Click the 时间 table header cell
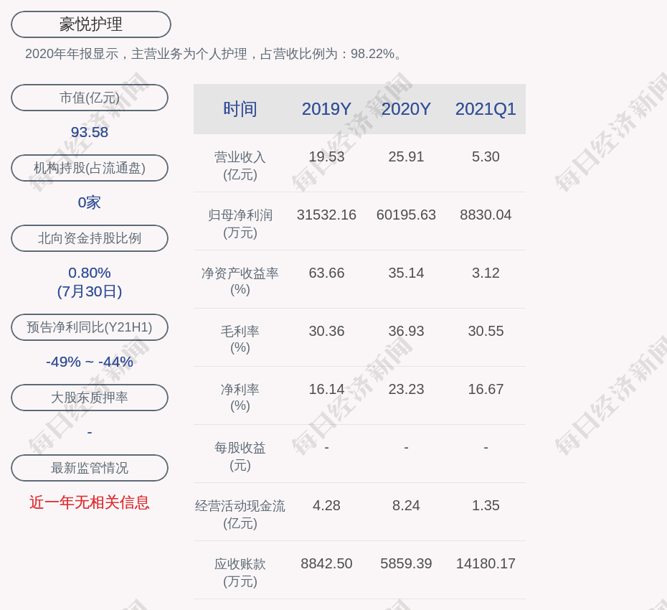The width and height of the screenshot is (667, 610). click(240, 109)
